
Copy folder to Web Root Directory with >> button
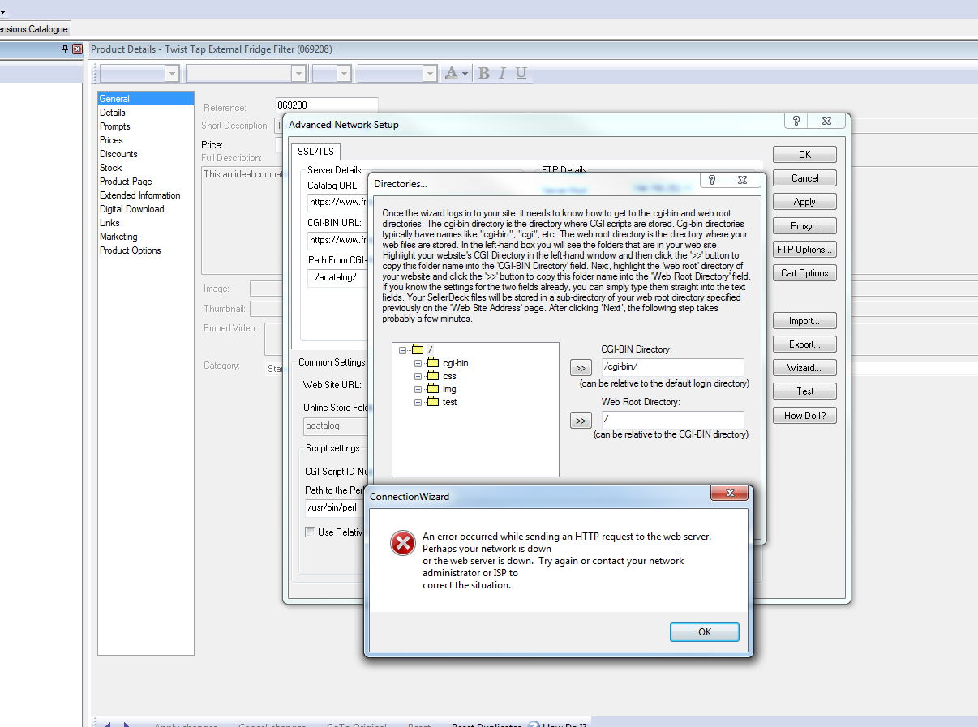pyautogui.click(x=581, y=421)
